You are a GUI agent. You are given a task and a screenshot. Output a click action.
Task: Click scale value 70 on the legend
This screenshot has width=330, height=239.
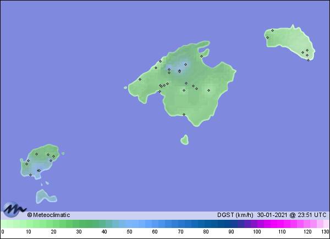tap(180, 232)
